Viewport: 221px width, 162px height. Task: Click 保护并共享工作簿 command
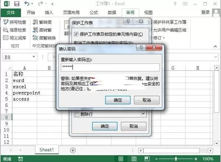(169, 22)
